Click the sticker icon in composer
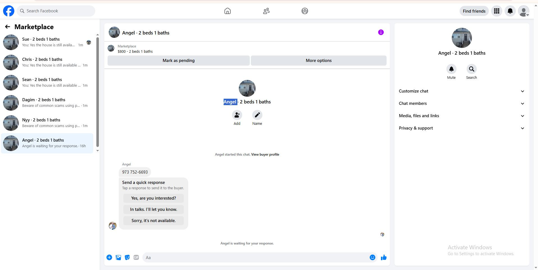 pos(127,257)
